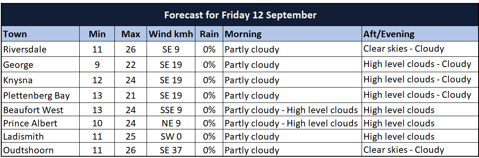Screen dimensions: 479x158
Task: Select the Aft/Evening header cell
Action: (x=420, y=34)
